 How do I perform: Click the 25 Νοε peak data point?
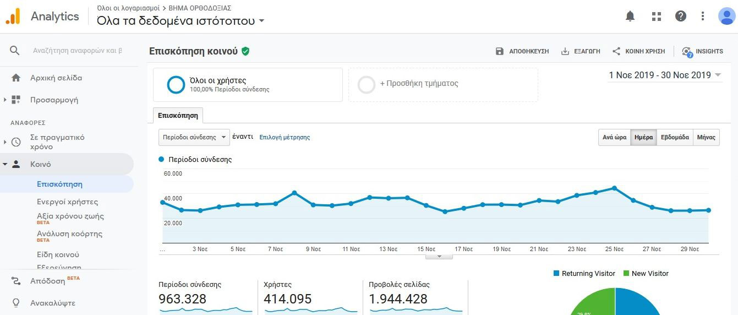[614, 188]
